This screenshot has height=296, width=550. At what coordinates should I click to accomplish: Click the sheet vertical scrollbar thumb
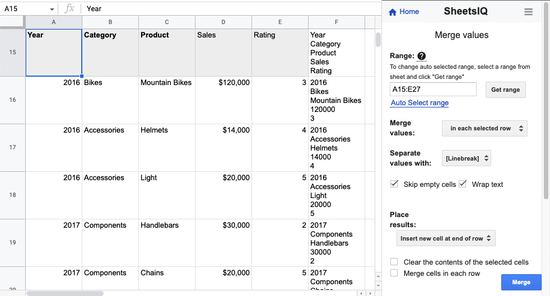pyautogui.click(x=378, y=40)
